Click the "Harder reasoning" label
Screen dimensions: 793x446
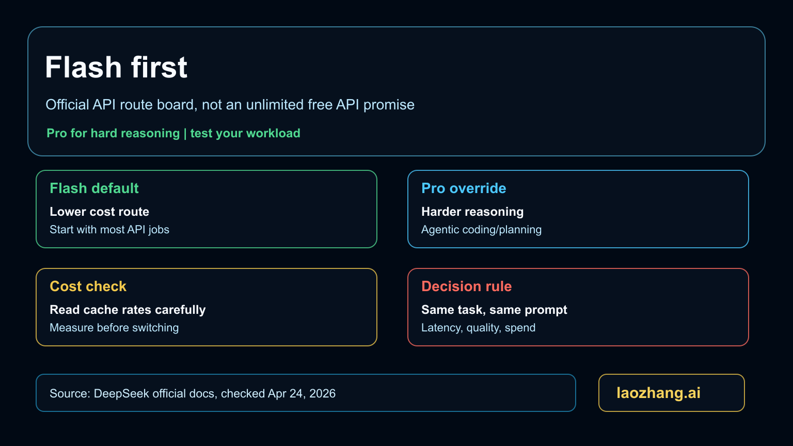472,212
